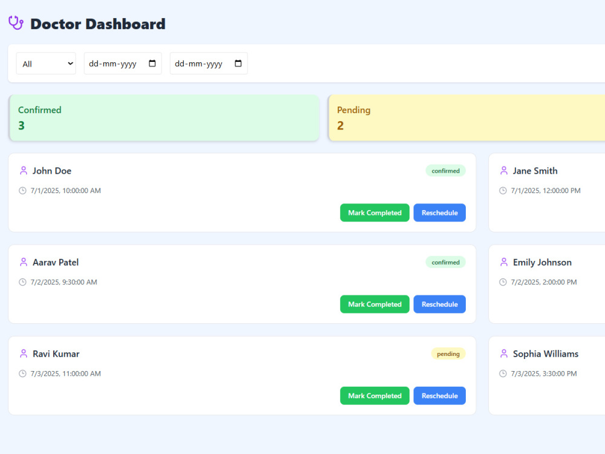Click the confirmed count 3
The width and height of the screenshot is (605, 454).
pyautogui.click(x=21, y=125)
